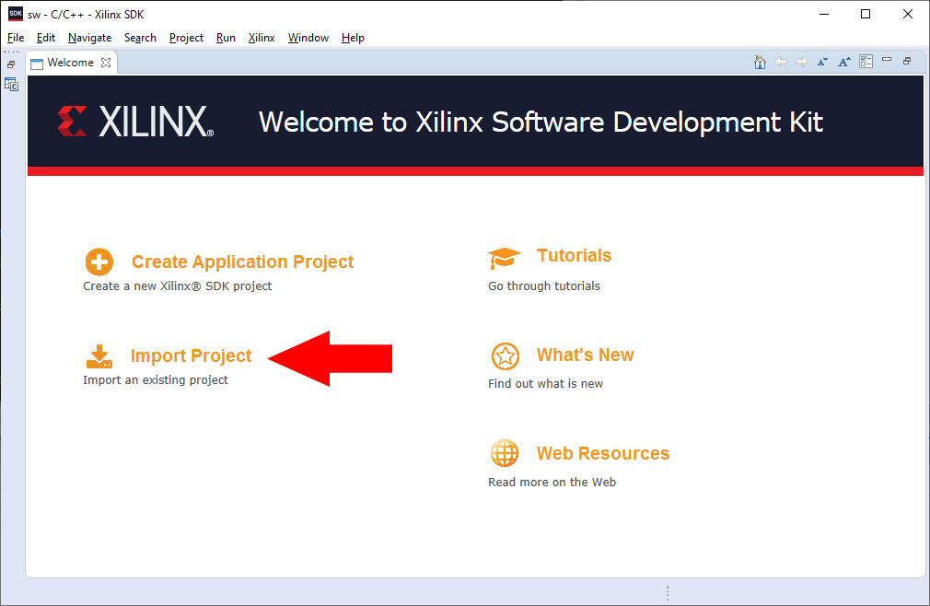Click the SDK application icon in the title bar

pyautogui.click(x=16, y=14)
